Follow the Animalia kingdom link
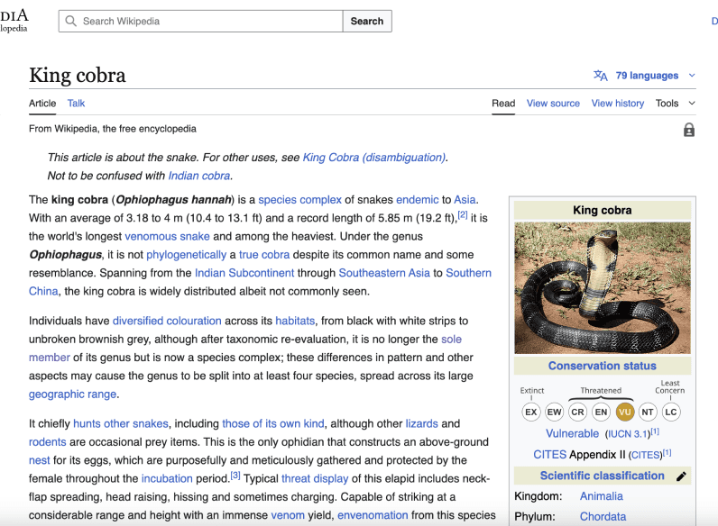This screenshot has width=718, height=526. [602, 496]
